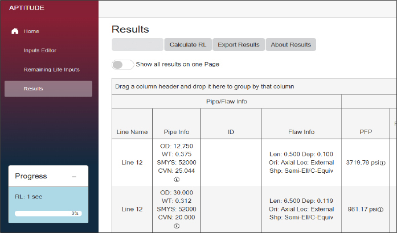Open Inputs Editor from sidebar
This screenshot has height=233, width=397.
coord(40,50)
